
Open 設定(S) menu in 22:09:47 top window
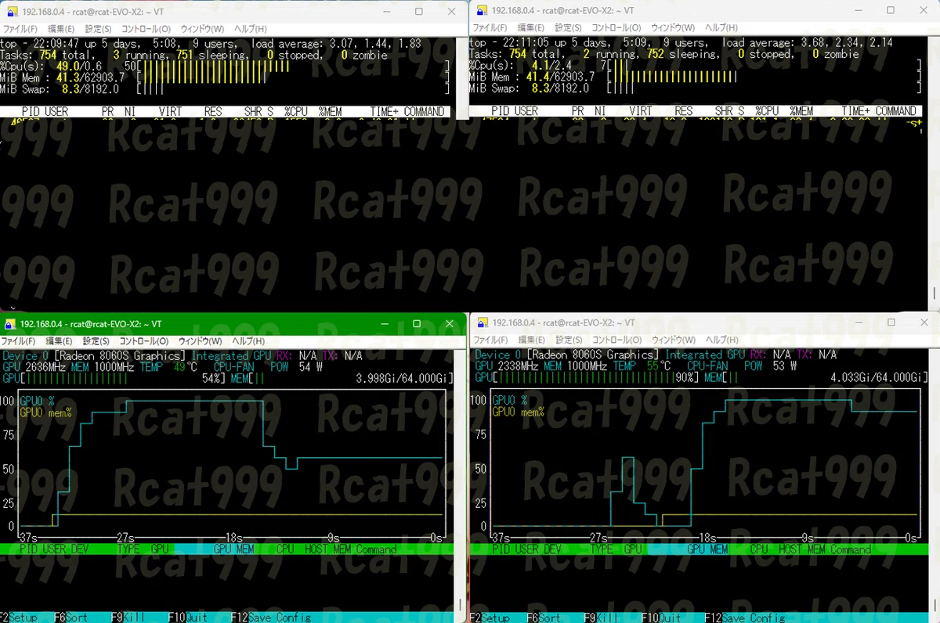(96, 29)
